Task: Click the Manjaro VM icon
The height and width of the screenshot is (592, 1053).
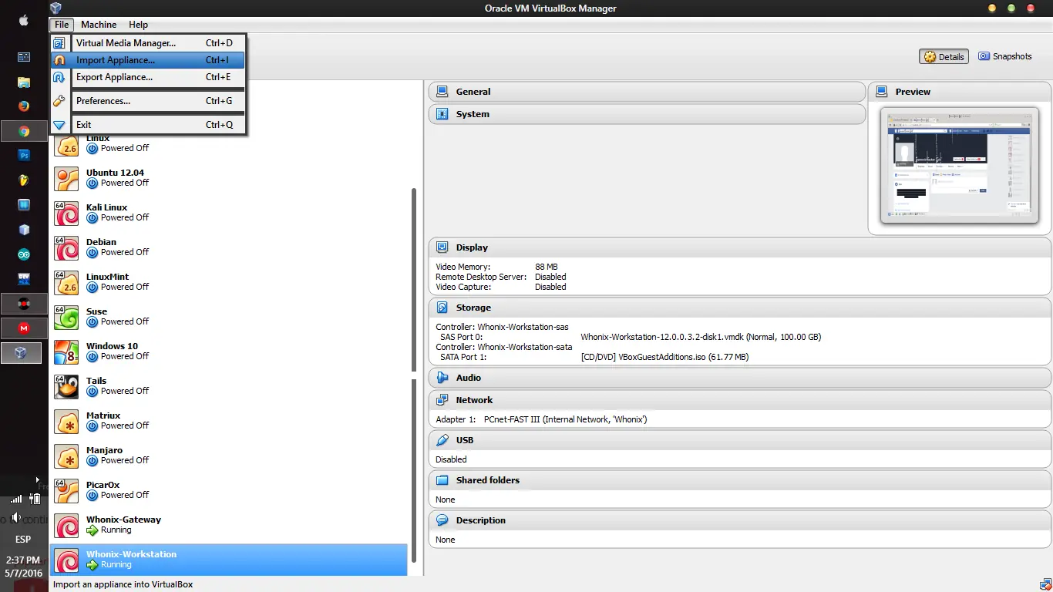Action: [66, 456]
